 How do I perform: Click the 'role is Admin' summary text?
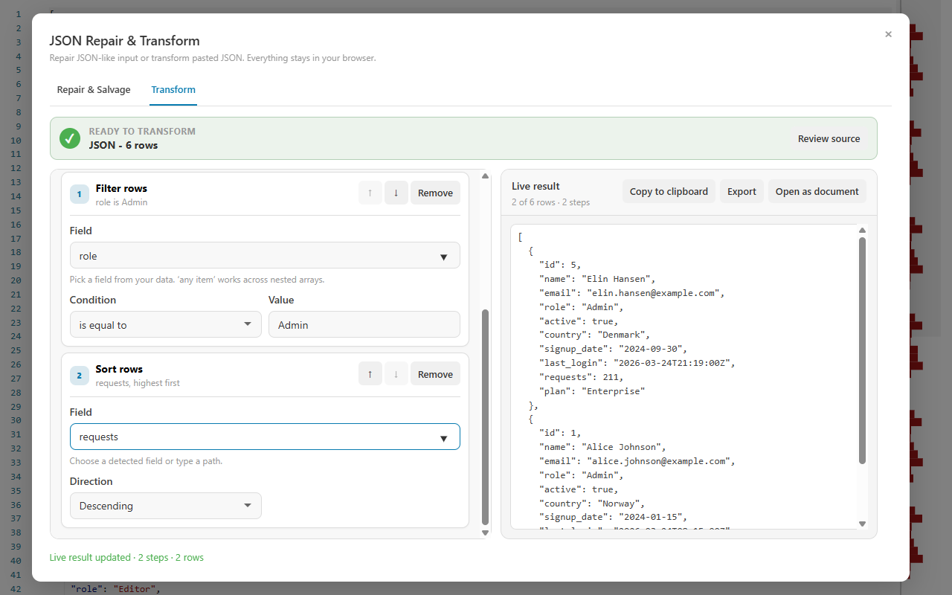121,202
